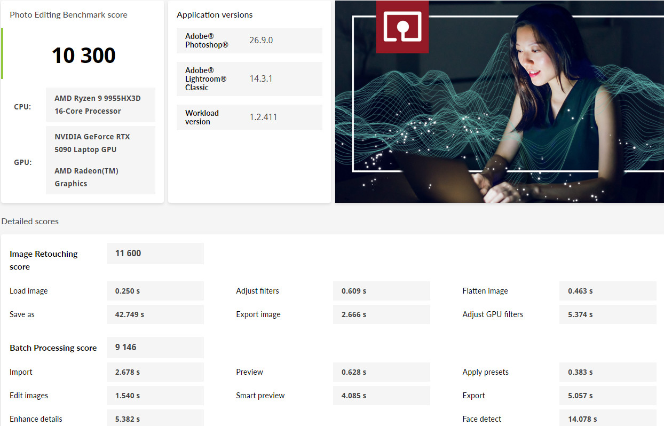Select the Smart preview time 4.085 s
The image size is (664, 426).
[x=354, y=396]
